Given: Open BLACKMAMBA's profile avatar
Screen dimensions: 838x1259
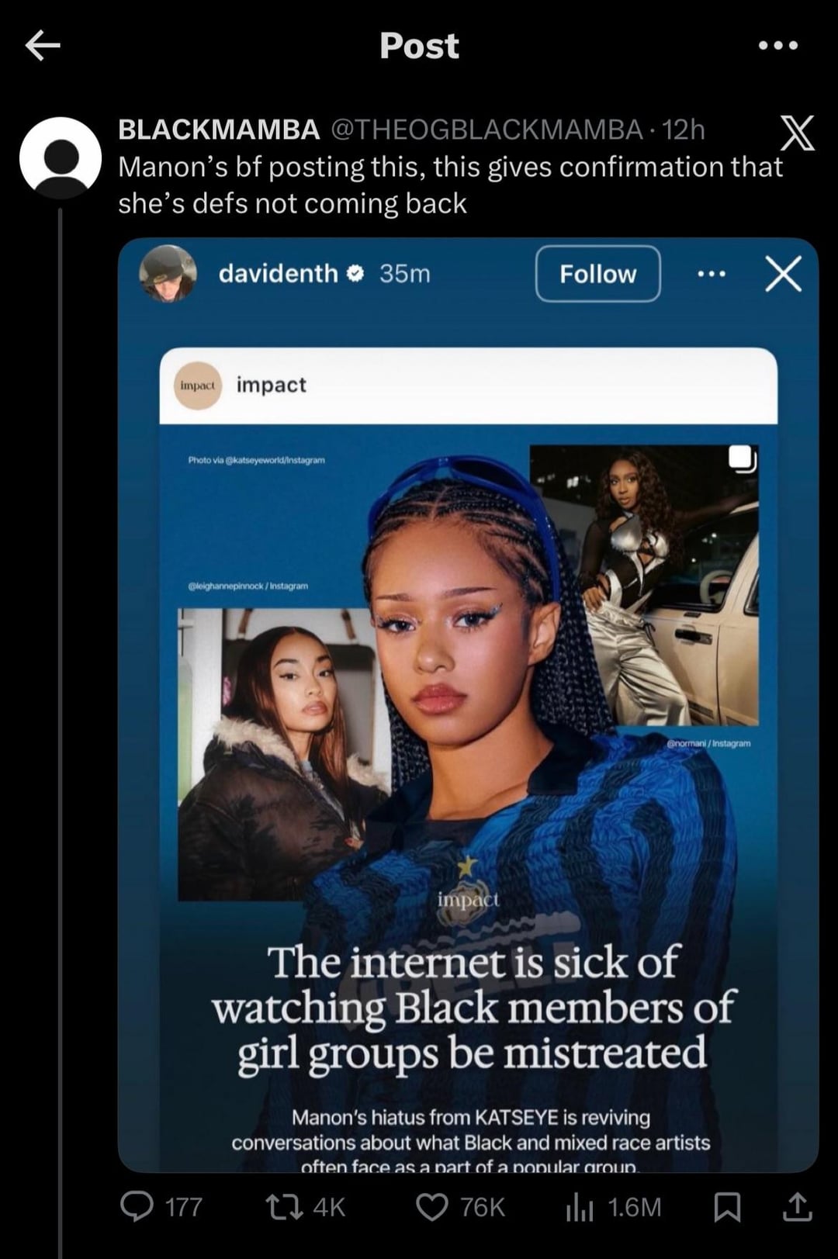Looking at the screenshot, I should point(61,158).
